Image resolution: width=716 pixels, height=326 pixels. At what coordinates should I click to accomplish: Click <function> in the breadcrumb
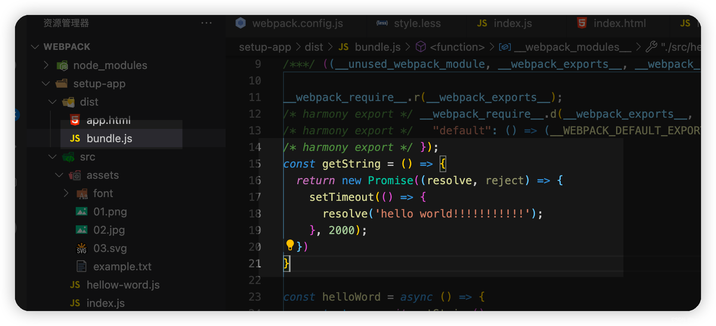(x=457, y=47)
